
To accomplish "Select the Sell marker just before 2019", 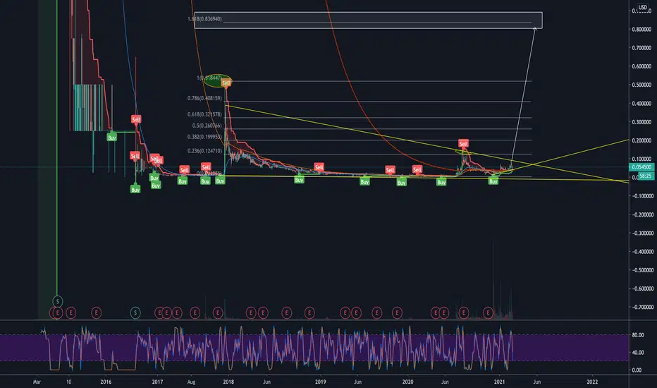I will pos(319,167).
